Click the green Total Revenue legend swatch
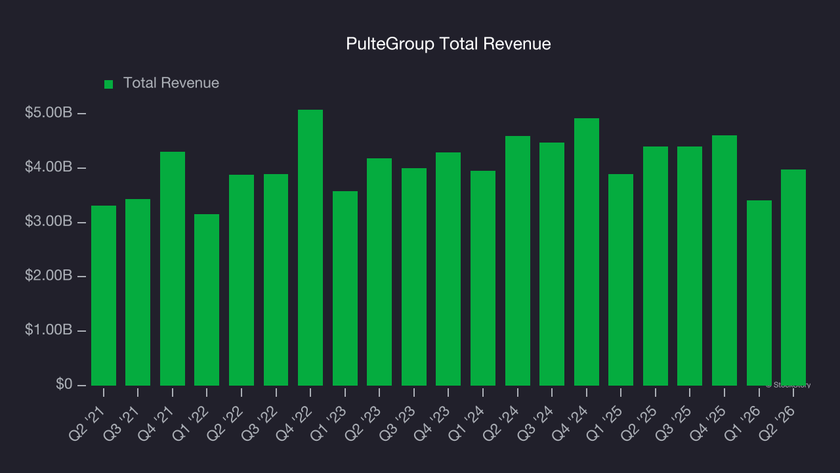This screenshot has height=473, width=840. 109,84
